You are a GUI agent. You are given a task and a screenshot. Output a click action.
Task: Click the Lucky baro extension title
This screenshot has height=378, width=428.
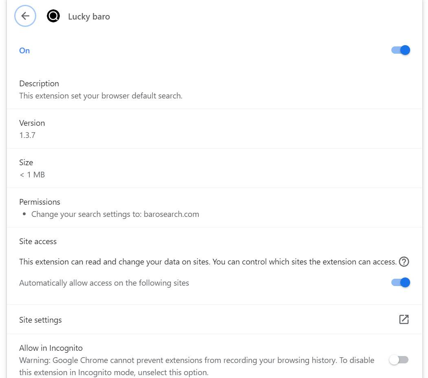tap(89, 17)
